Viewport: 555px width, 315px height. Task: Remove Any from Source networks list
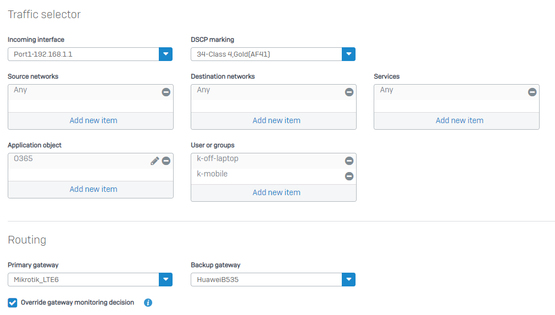166,92
